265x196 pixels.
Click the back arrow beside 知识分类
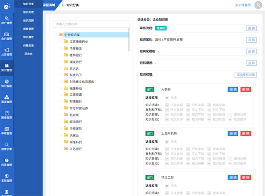63,5
